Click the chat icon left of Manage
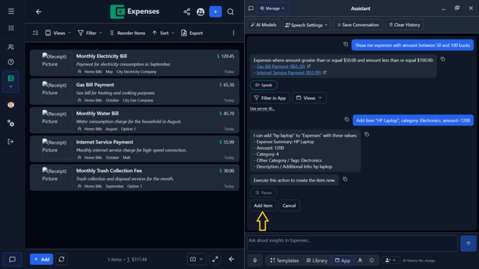The width and height of the screenshot is (479, 269). tap(251, 8)
